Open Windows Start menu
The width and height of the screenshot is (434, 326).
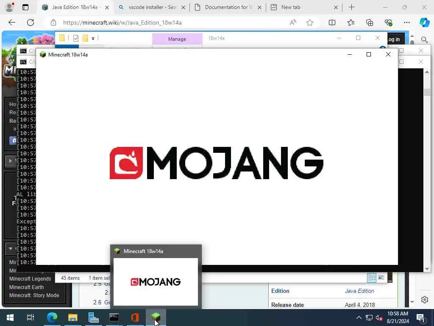[x=10, y=318]
